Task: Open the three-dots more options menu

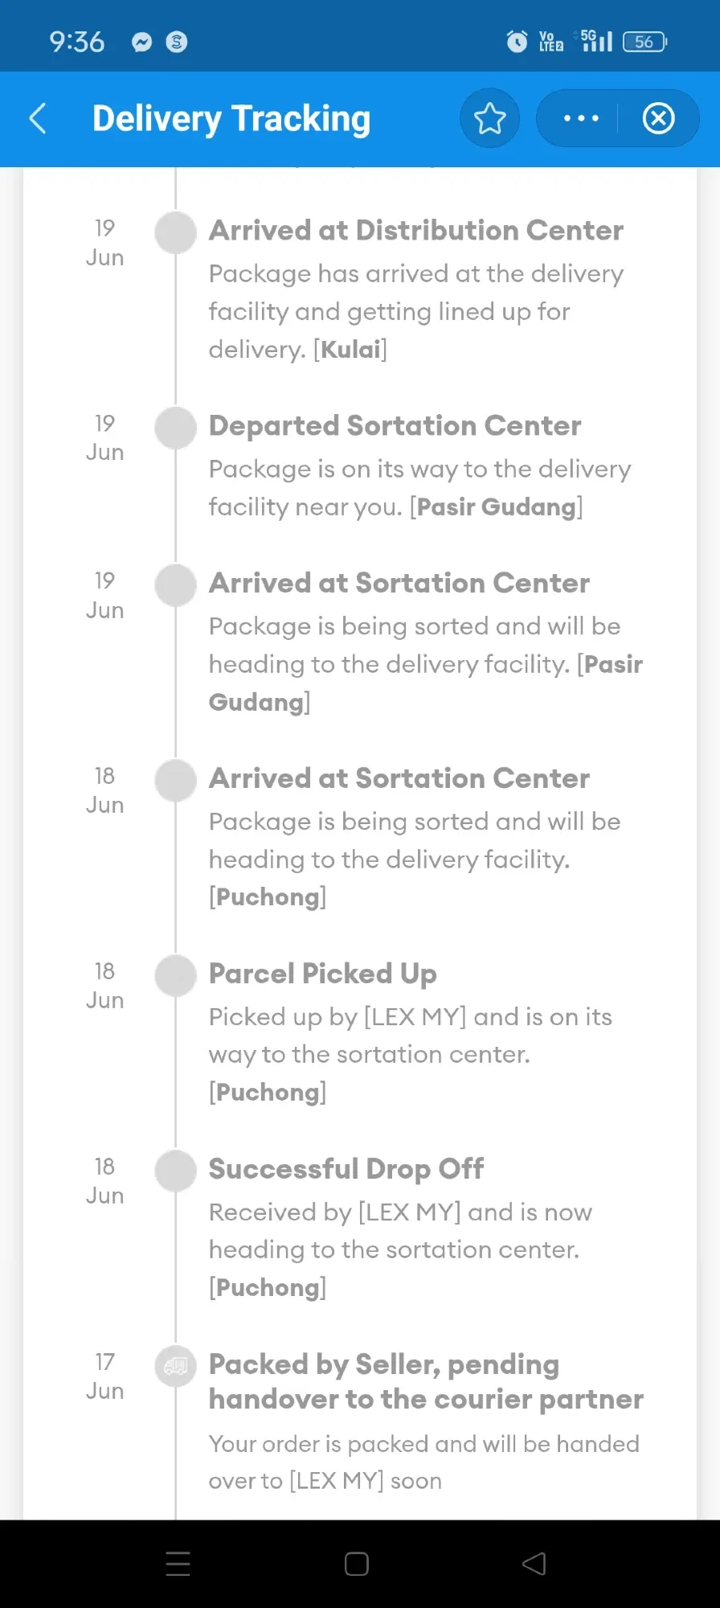Action: point(581,119)
